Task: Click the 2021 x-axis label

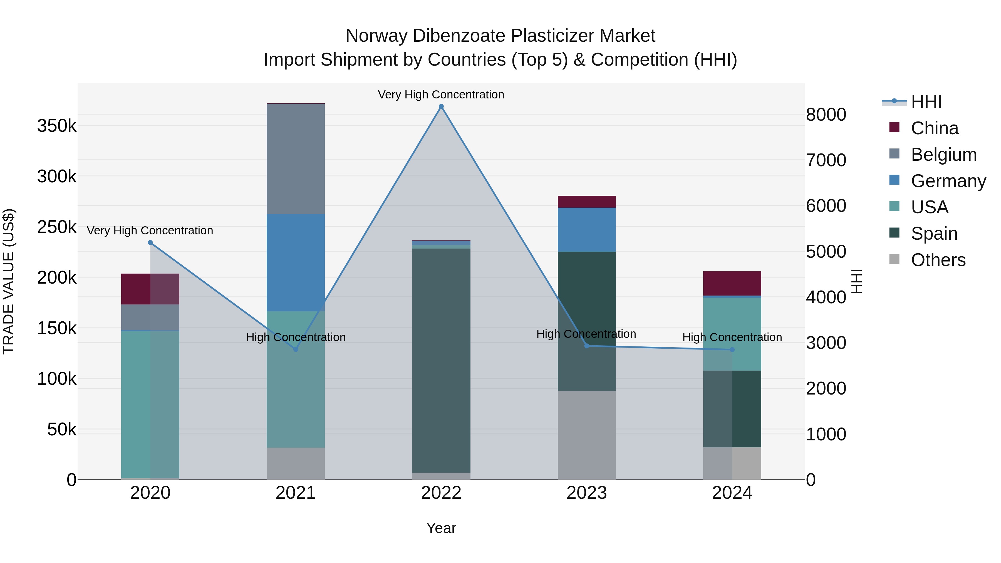Action: (x=296, y=493)
